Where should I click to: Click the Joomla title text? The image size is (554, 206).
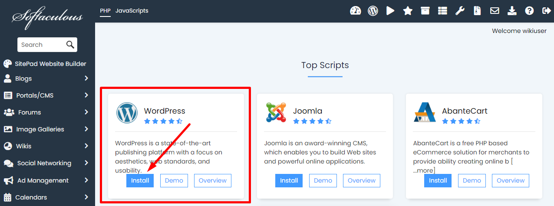[308, 111]
